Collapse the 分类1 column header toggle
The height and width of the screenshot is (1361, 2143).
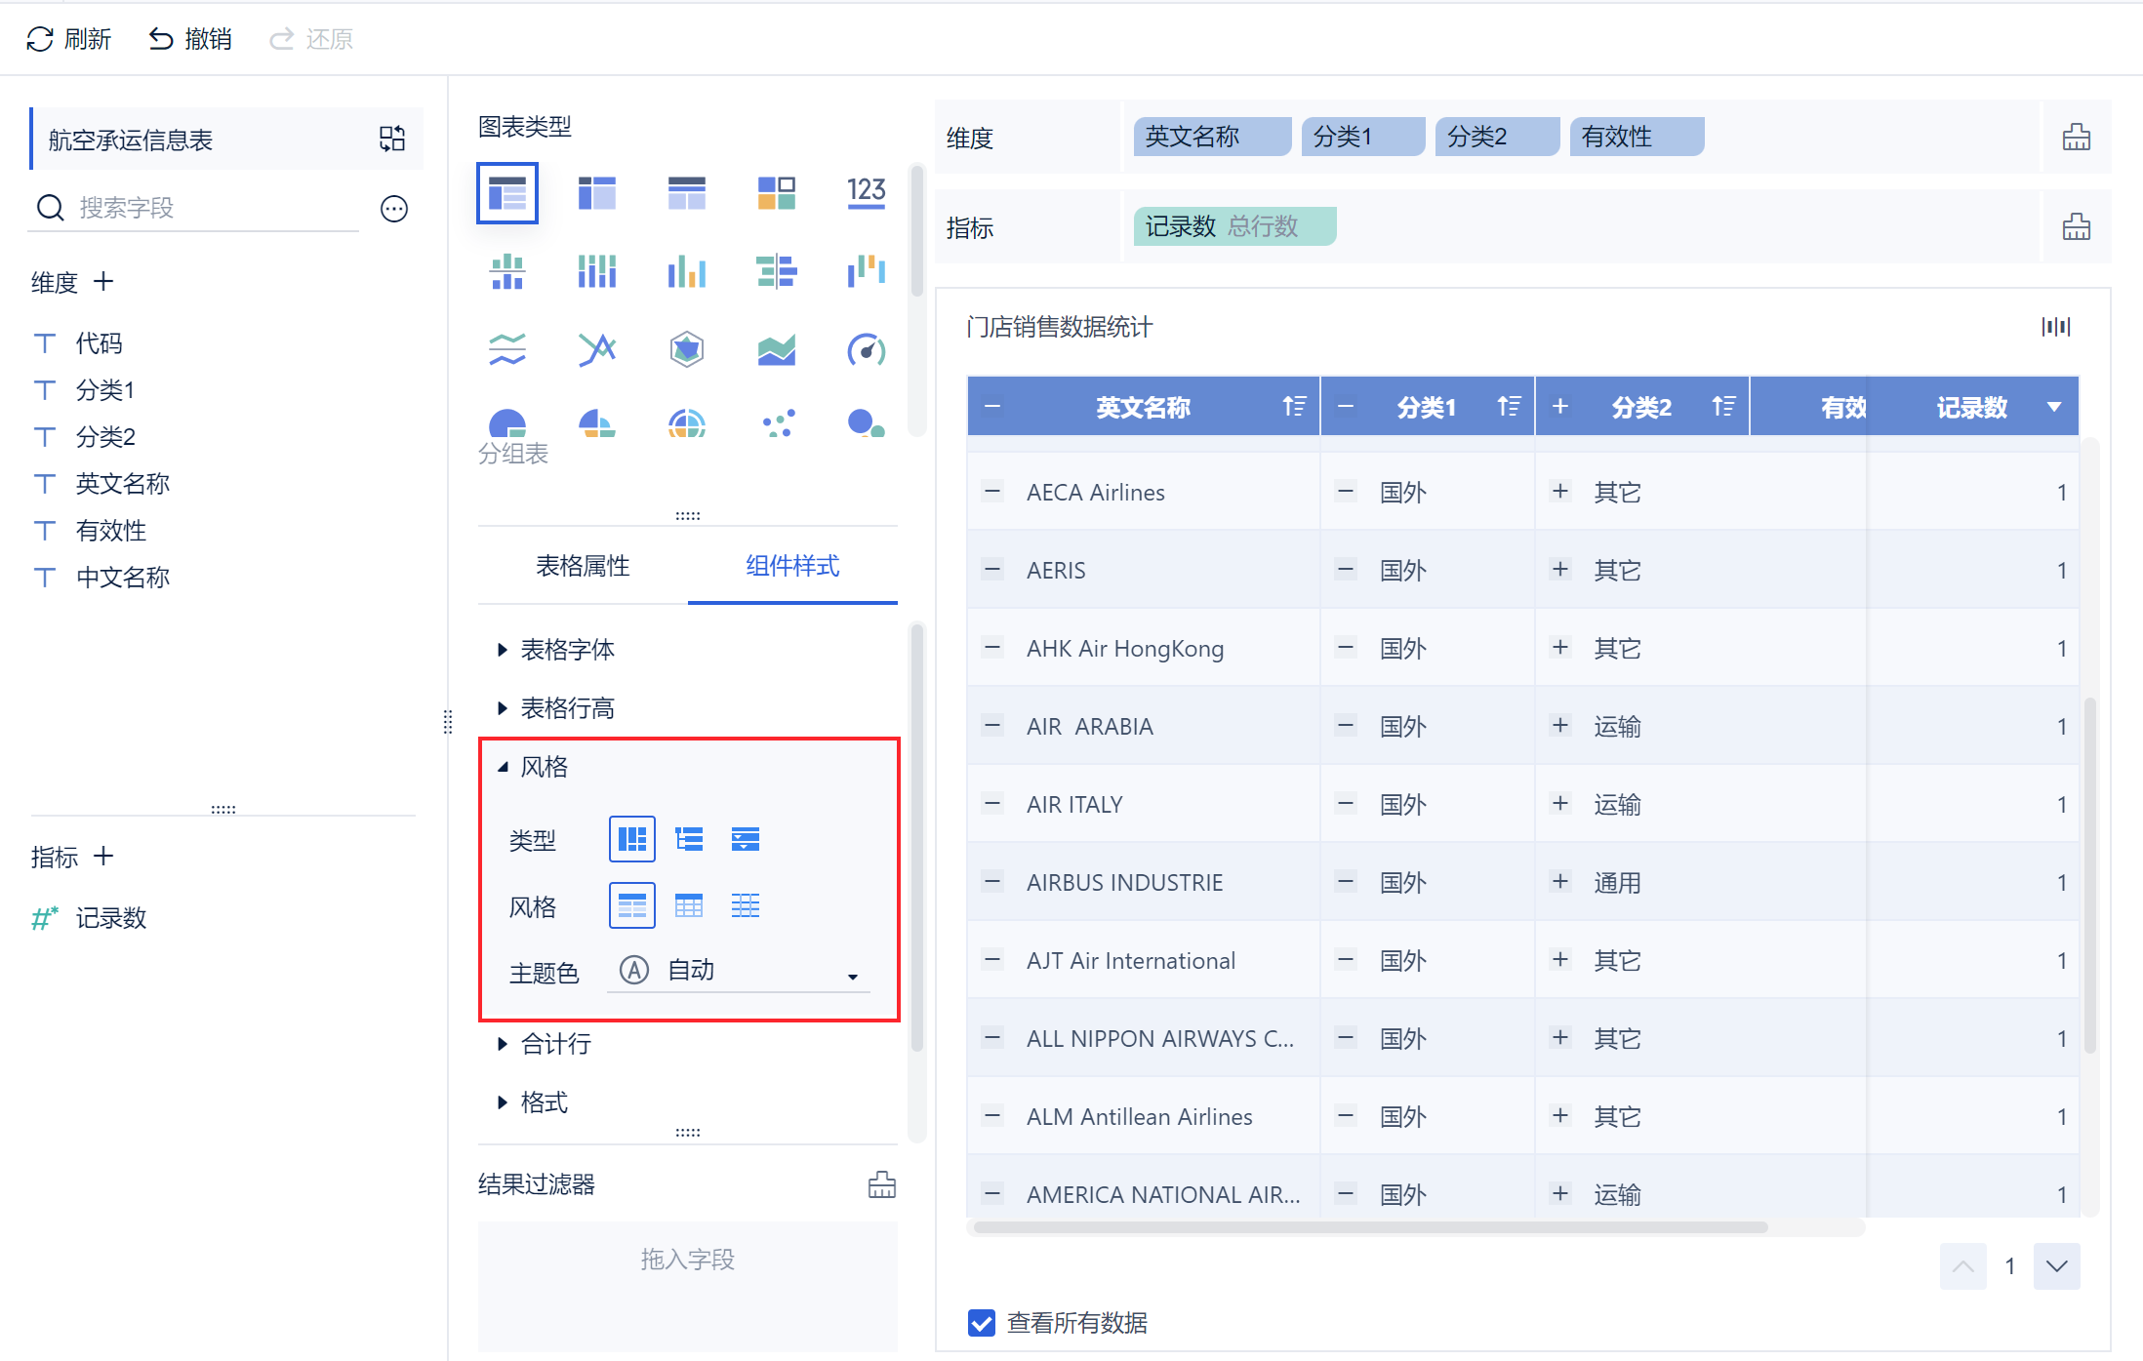(1346, 406)
